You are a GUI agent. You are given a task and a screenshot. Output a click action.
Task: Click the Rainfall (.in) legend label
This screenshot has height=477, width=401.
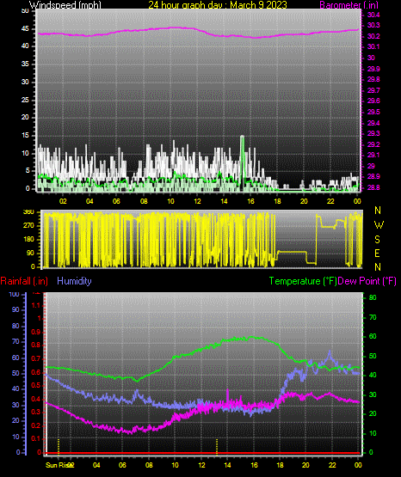tap(24, 281)
